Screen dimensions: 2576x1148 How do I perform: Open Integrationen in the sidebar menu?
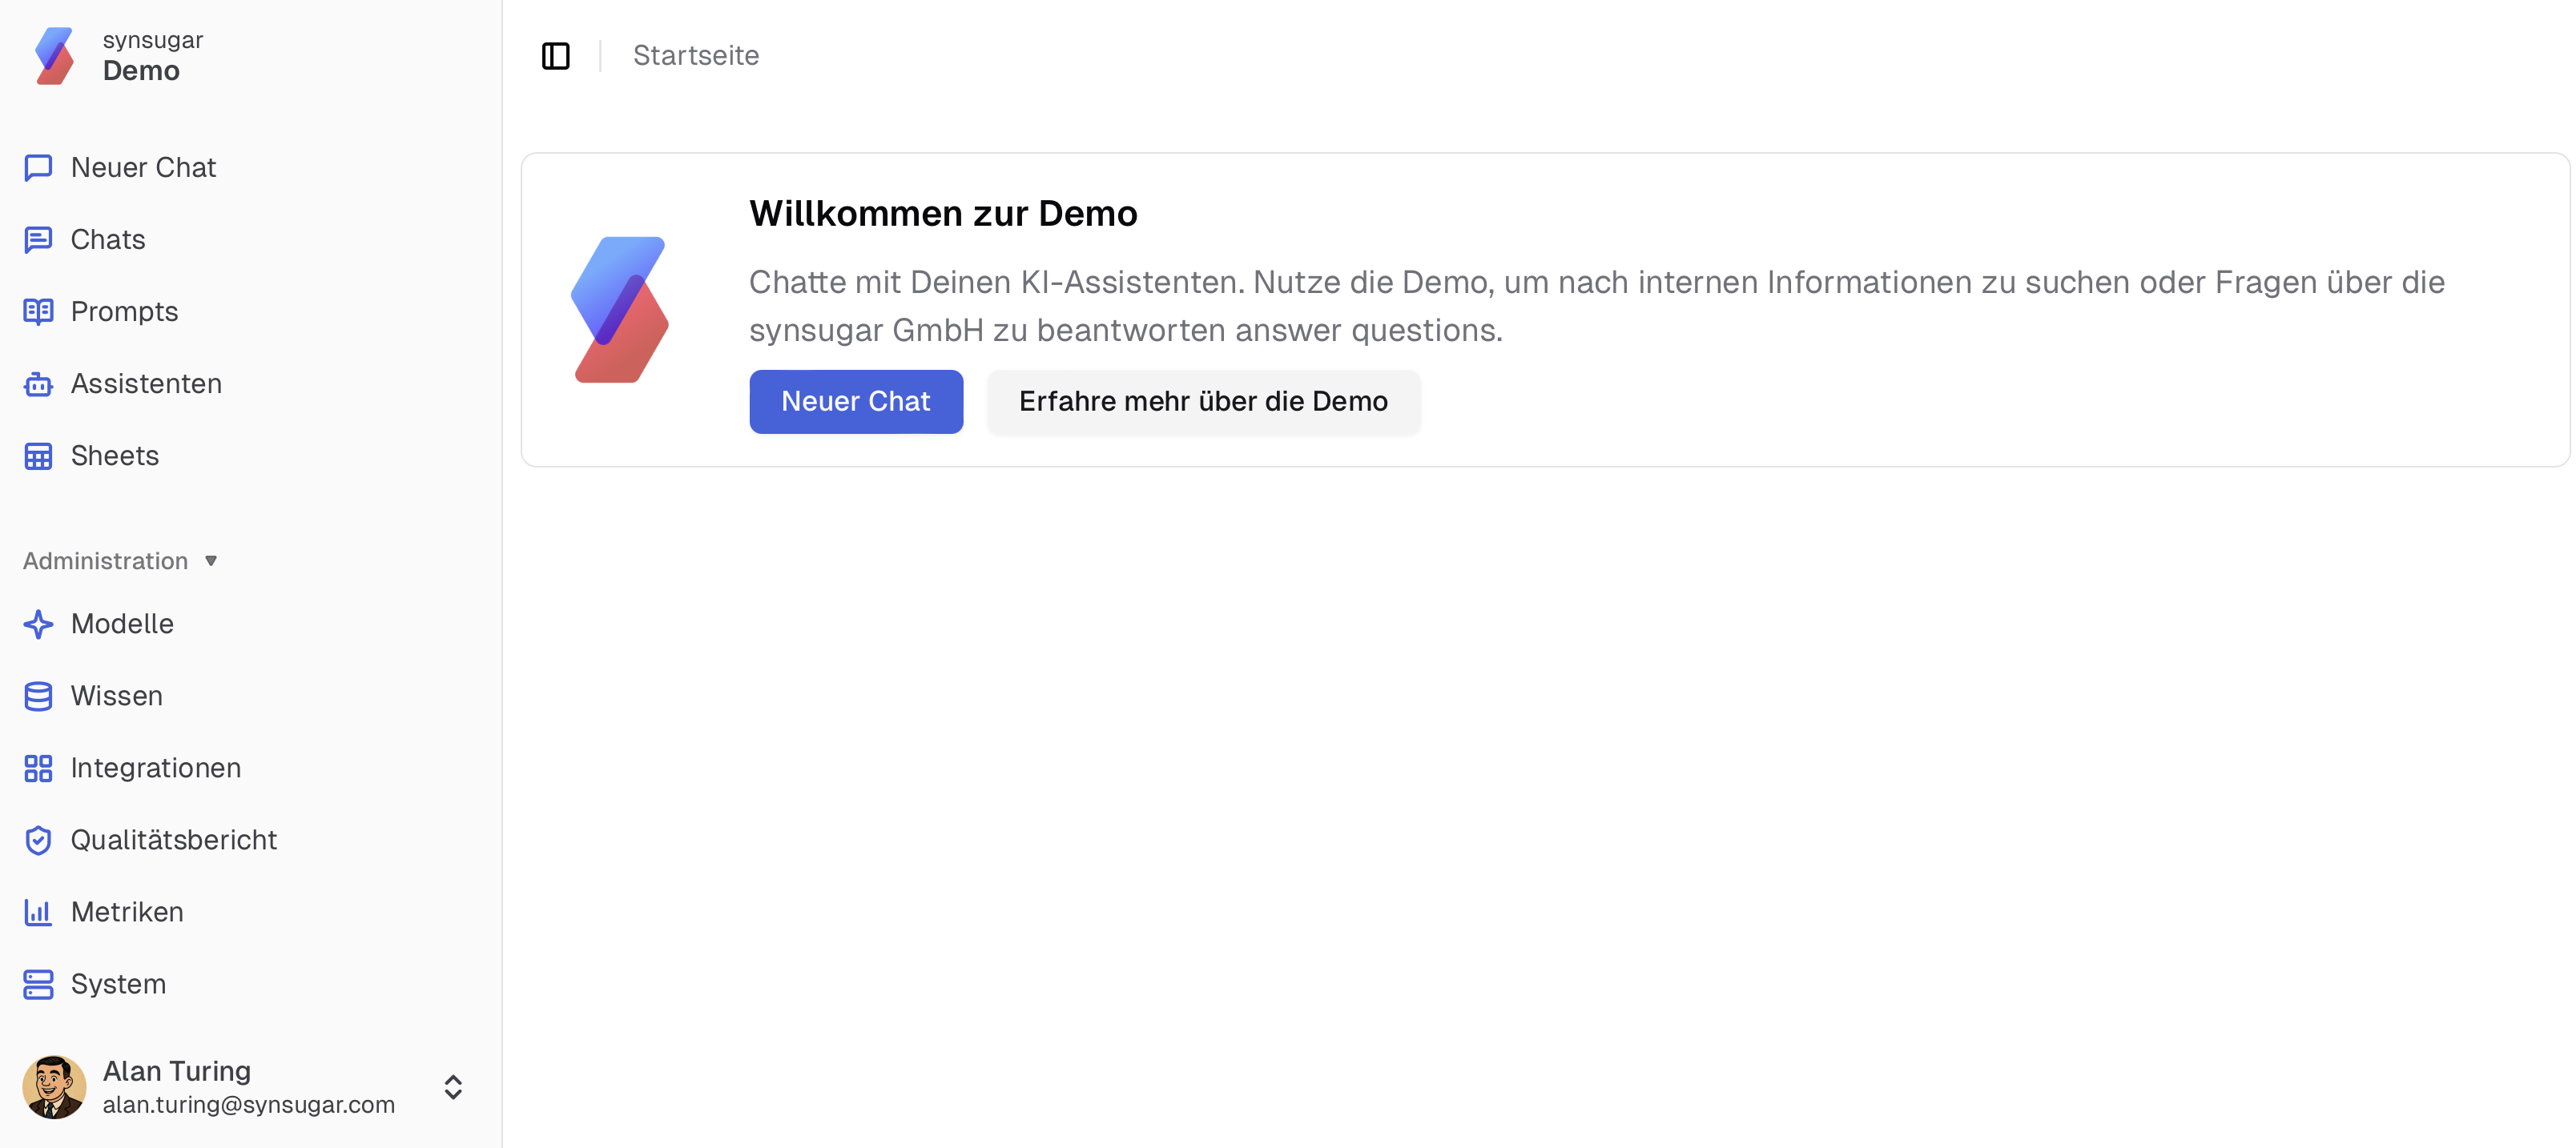(x=155, y=769)
